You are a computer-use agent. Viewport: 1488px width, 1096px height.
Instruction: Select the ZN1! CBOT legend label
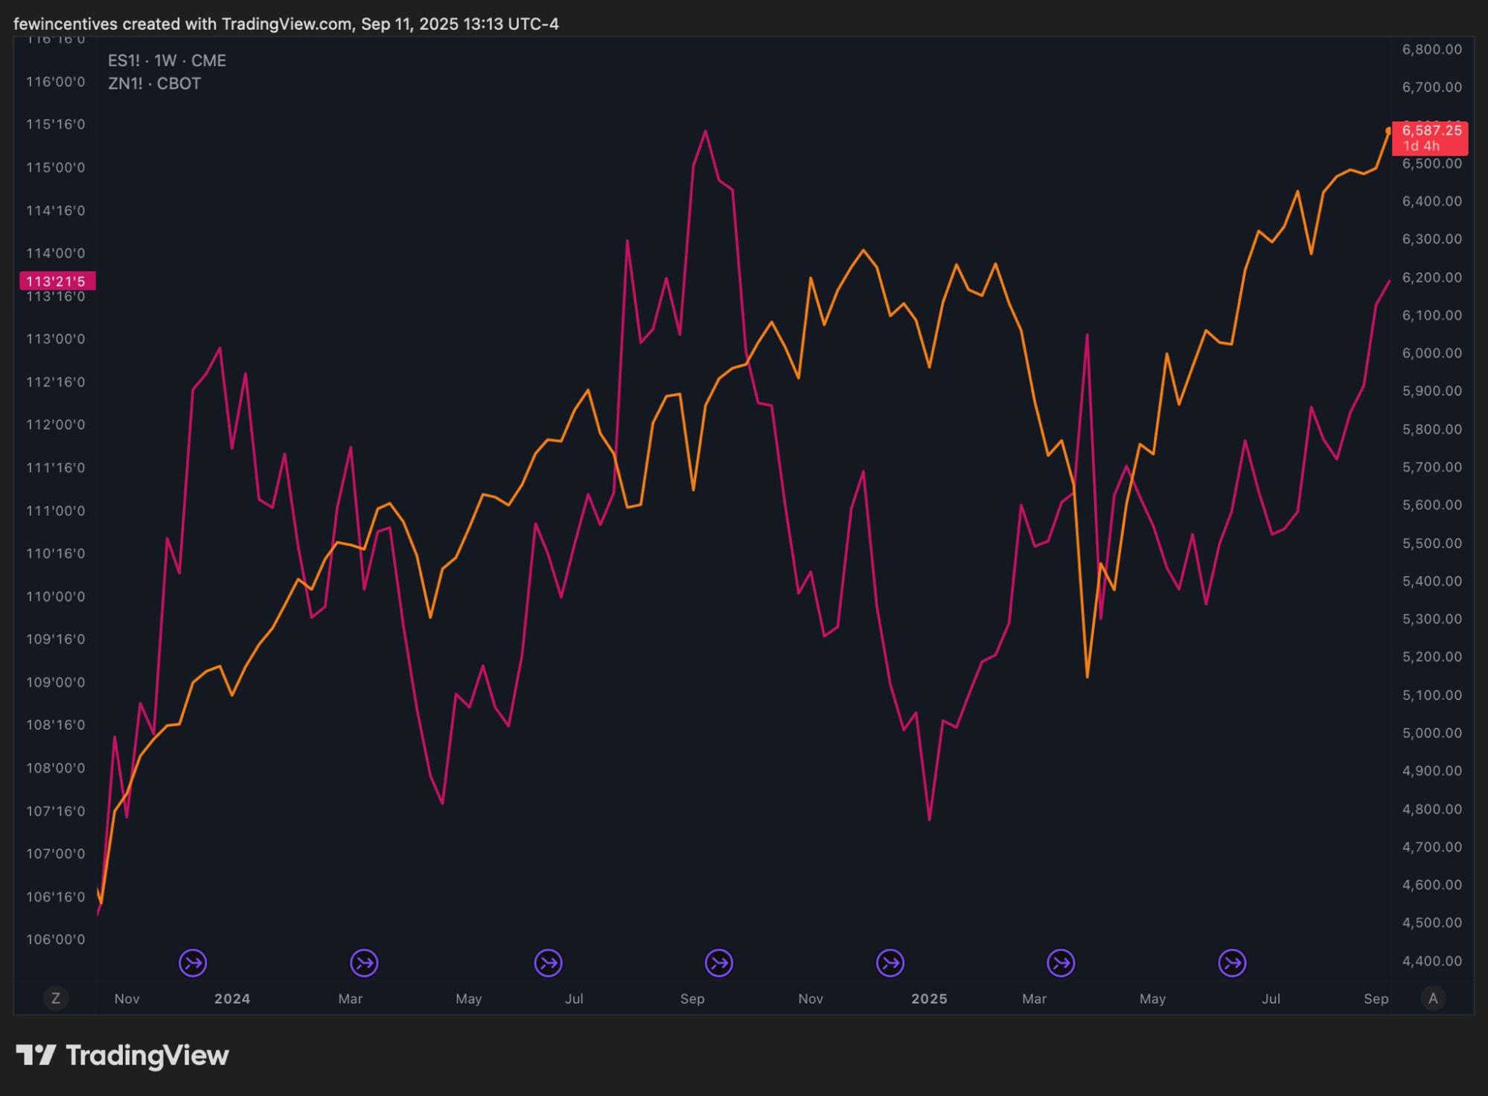tap(154, 83)
